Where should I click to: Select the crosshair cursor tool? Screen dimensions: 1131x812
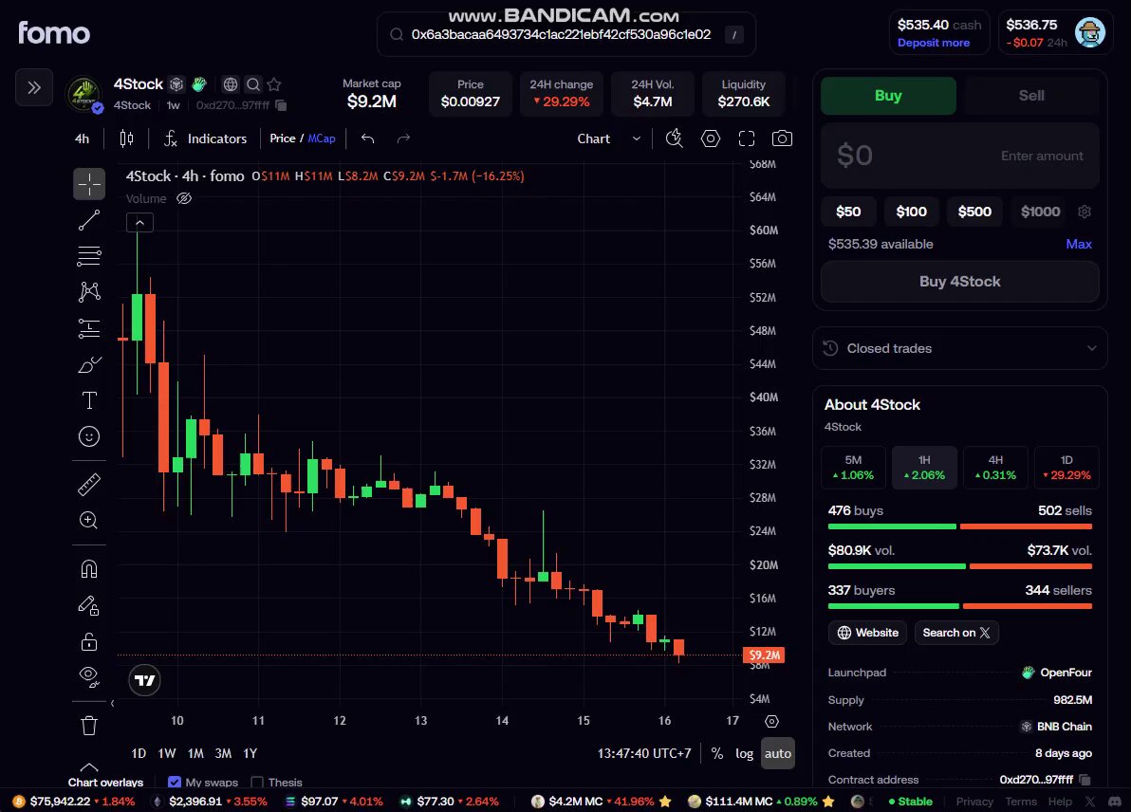(89, 184)
